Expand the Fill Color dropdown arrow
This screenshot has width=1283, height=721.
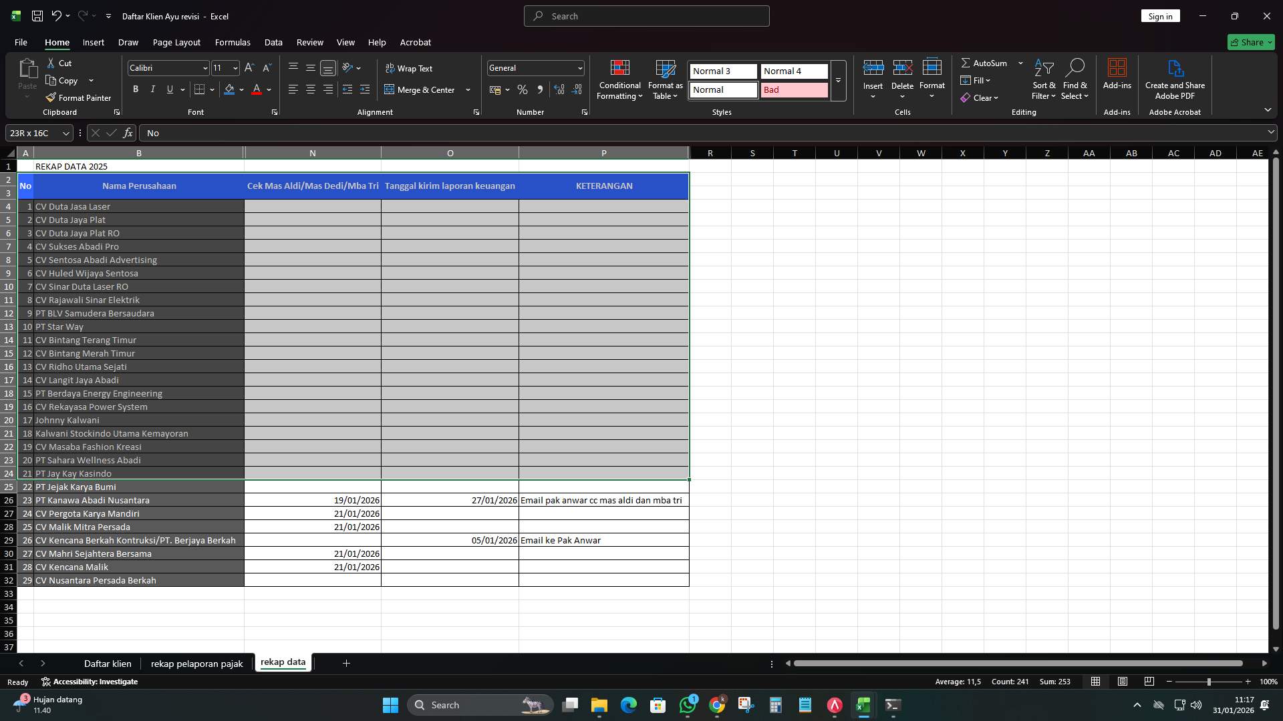tap(242, 89)
